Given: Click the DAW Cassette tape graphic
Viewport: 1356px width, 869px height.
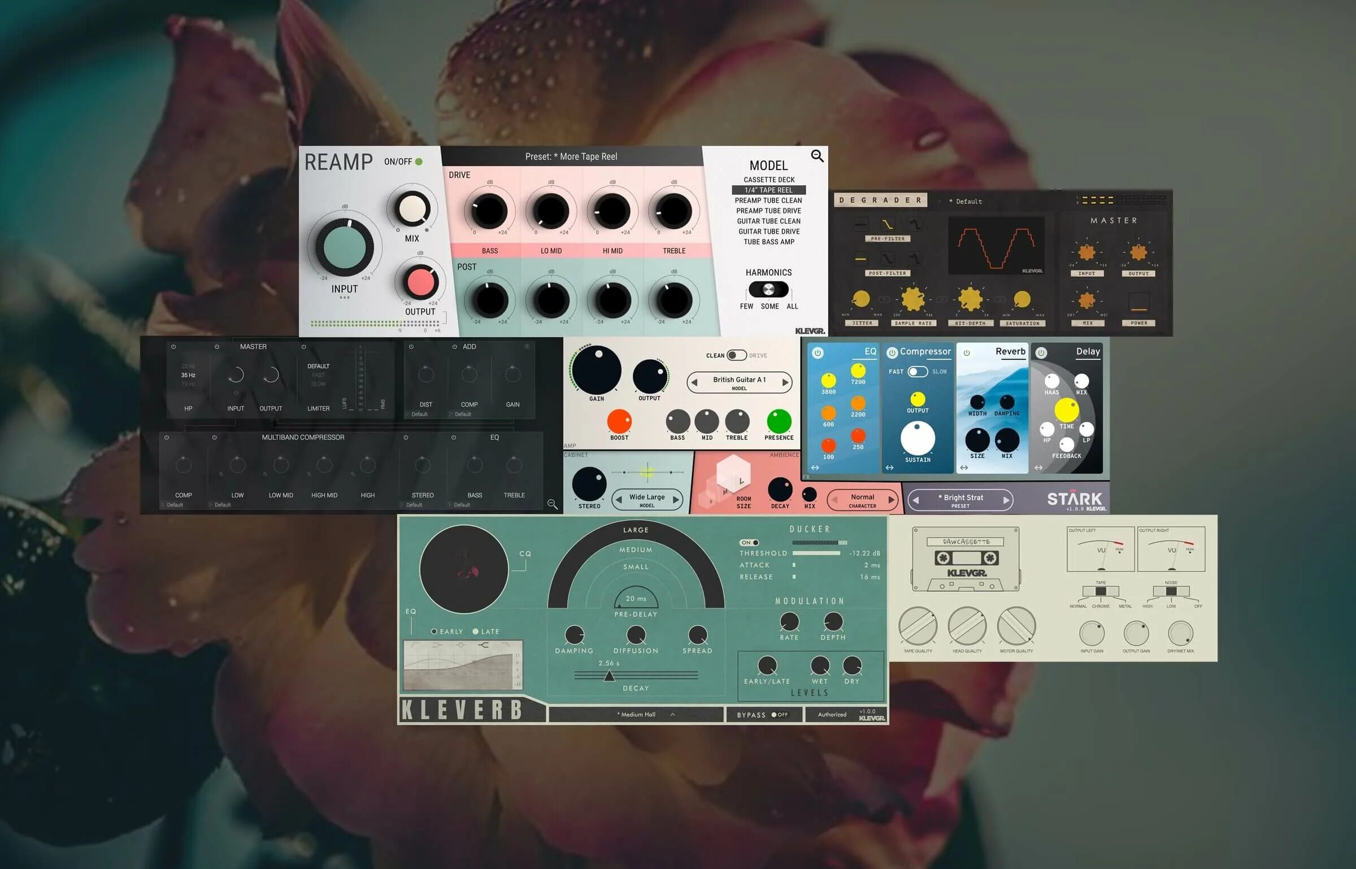Looking at the screenshot, I should (966, 559).
